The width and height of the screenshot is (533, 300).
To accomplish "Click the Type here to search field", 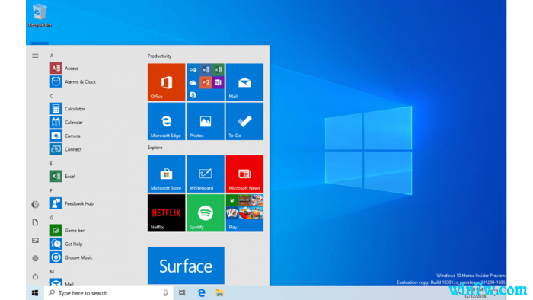I will [108, 293].
